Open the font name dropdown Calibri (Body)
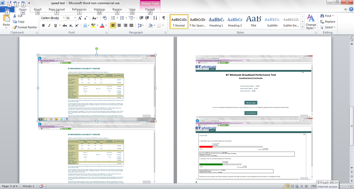The height and width of the screenshot is (189, 354). (x=63, y=18)
